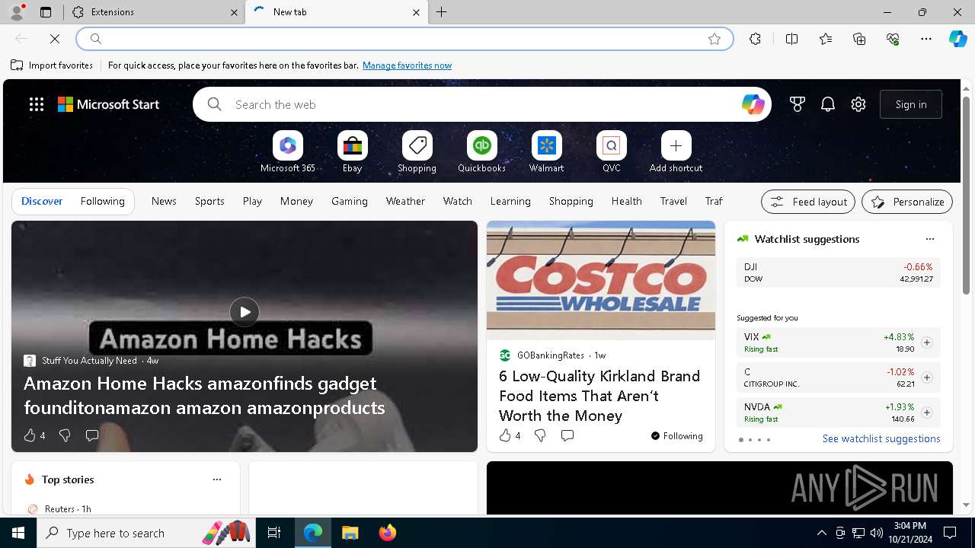The height and width of the screenshot is (548, 975).
Task: Like the Costco Kirkland article
Action: point(510,435)
